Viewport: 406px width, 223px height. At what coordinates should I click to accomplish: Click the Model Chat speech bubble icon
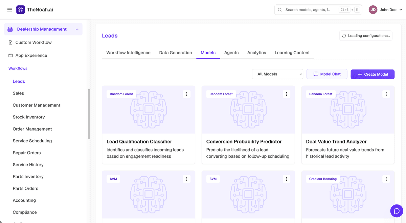pyautogui.click(x=316, y=74)
